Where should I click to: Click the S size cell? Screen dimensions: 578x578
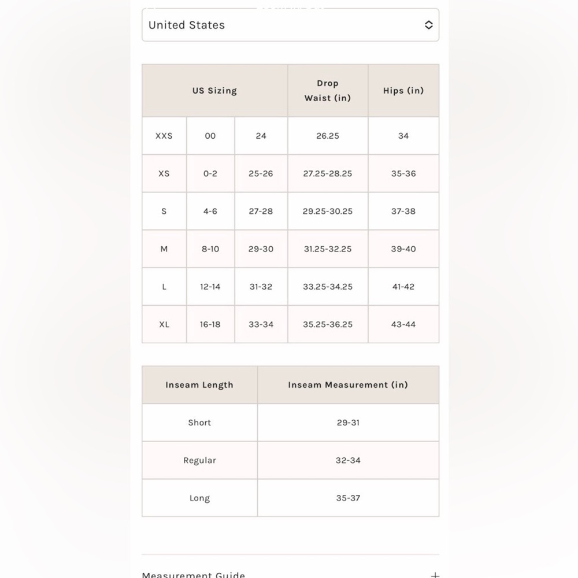[x=164, y=211]
